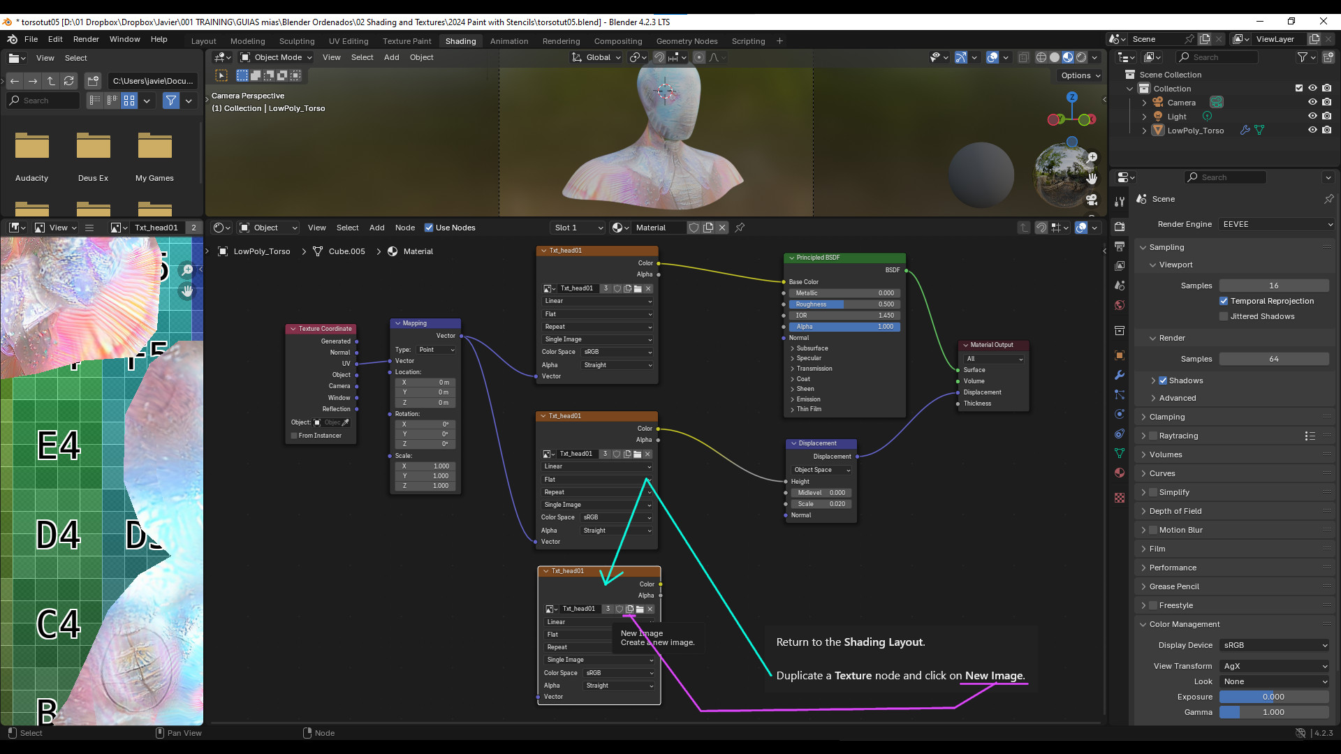The height and width of the screenshot is (754, 1341).
Task: Toggle the Shadows checkbox
Action: point(1163,380)
